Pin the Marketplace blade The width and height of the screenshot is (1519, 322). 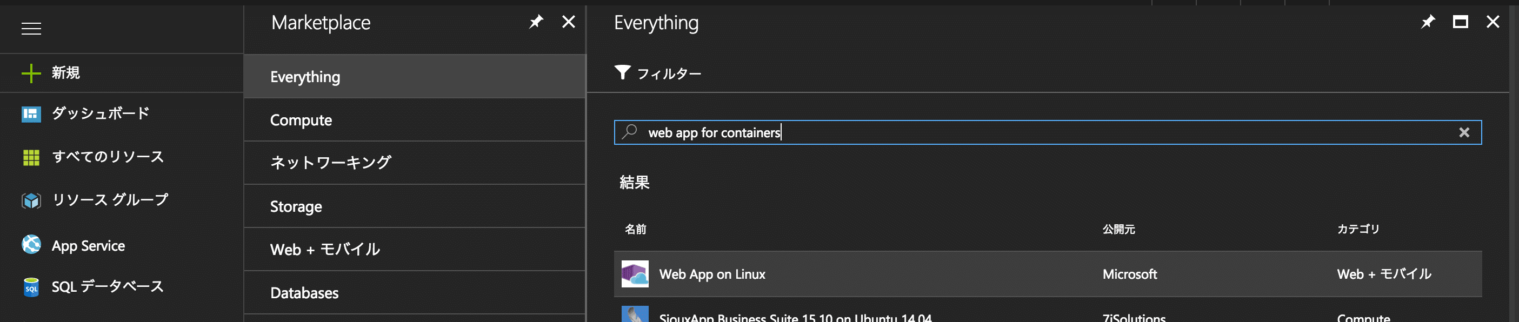(x=535, y=22)
